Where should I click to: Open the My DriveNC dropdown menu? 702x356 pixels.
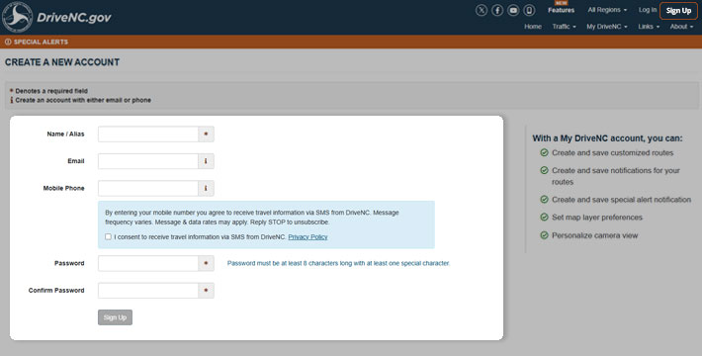[607, 27]
